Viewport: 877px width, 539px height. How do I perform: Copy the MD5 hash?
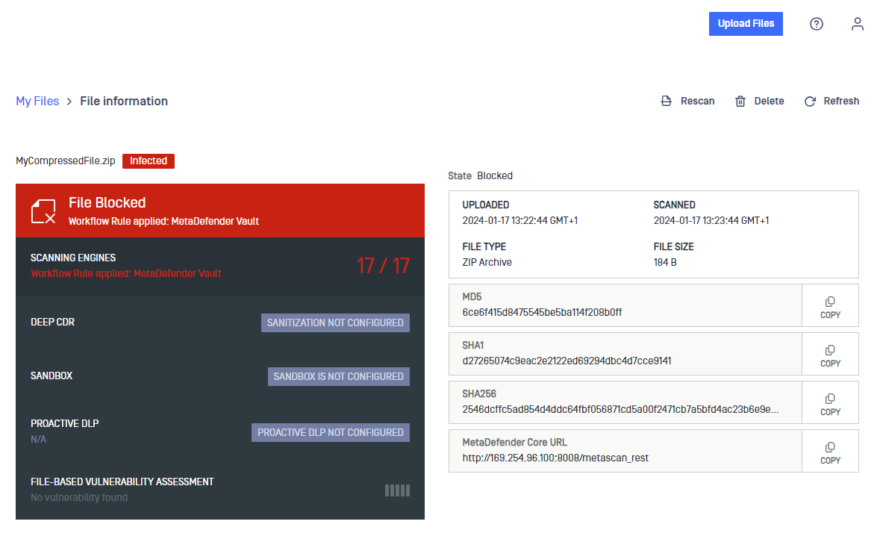830,305
